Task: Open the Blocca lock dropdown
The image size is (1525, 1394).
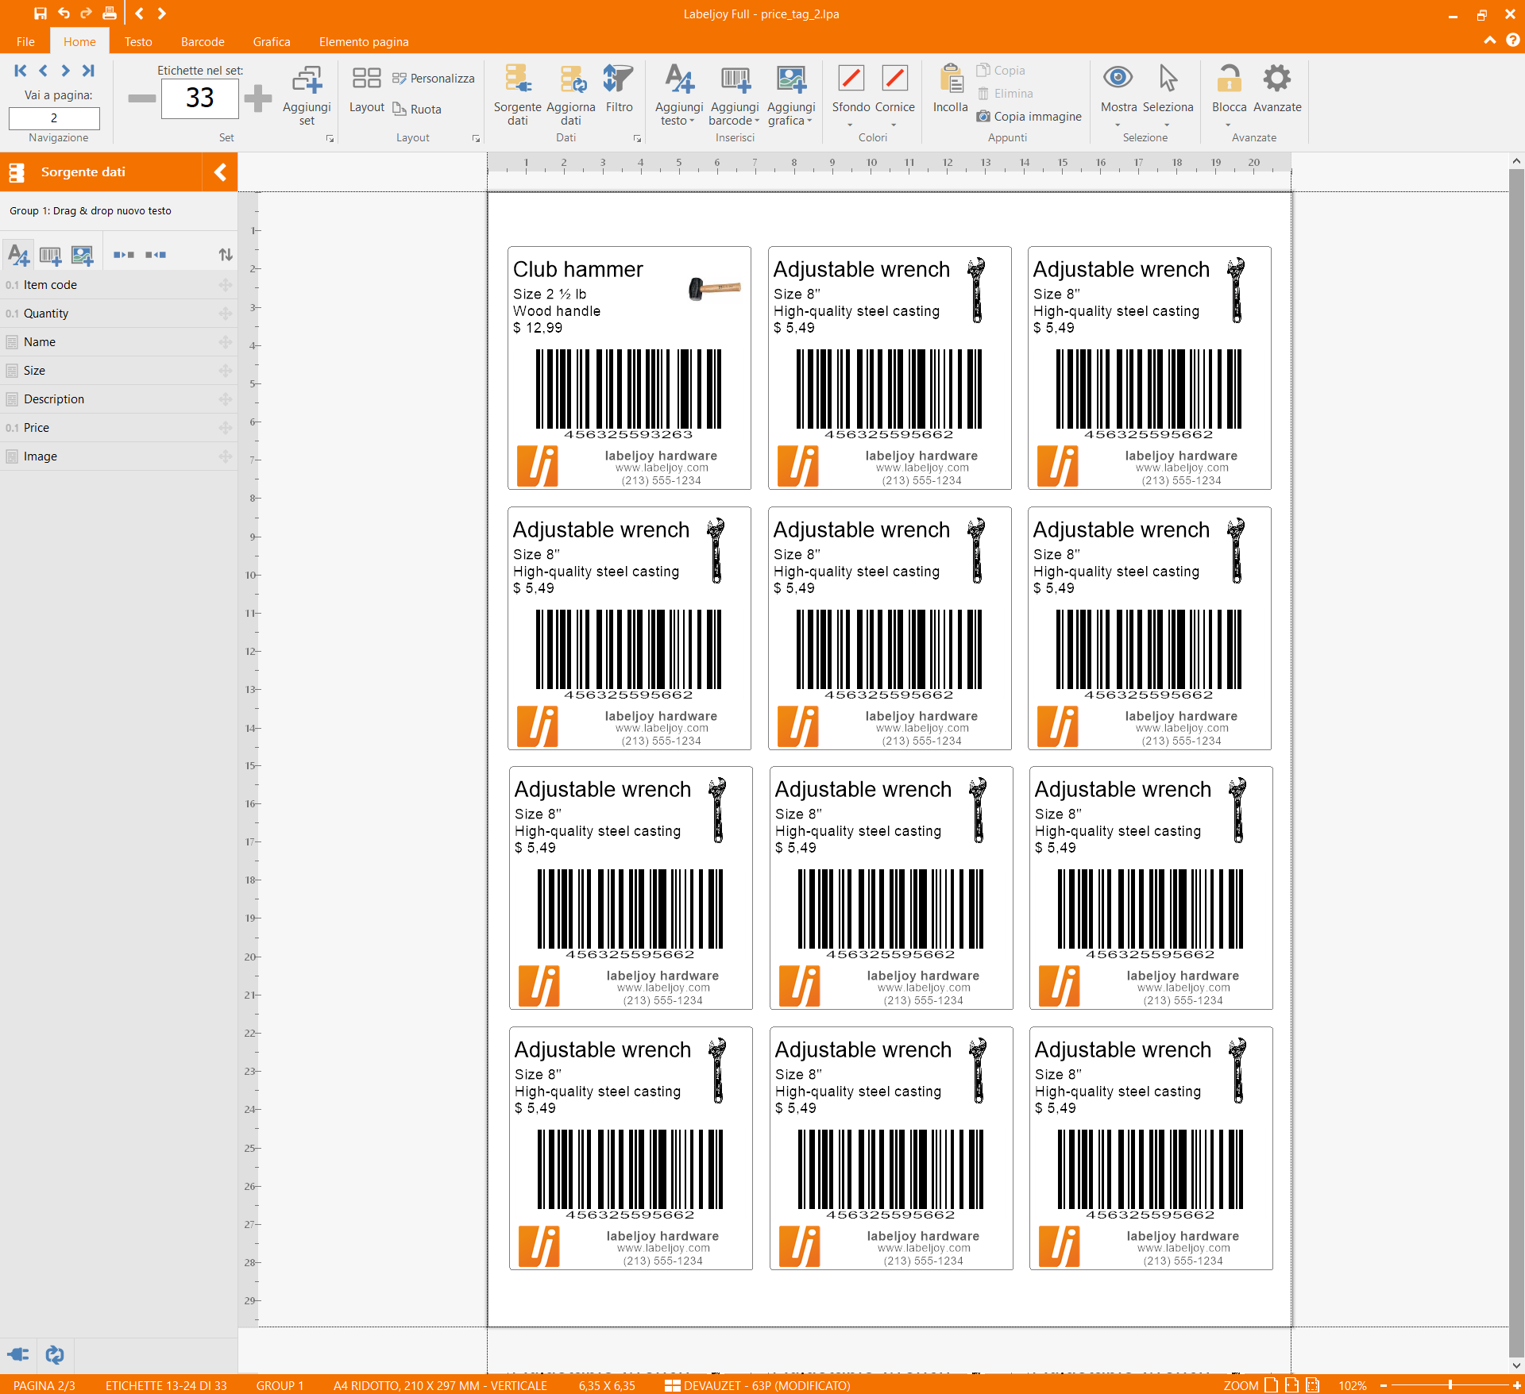Action: point(1229,95)
